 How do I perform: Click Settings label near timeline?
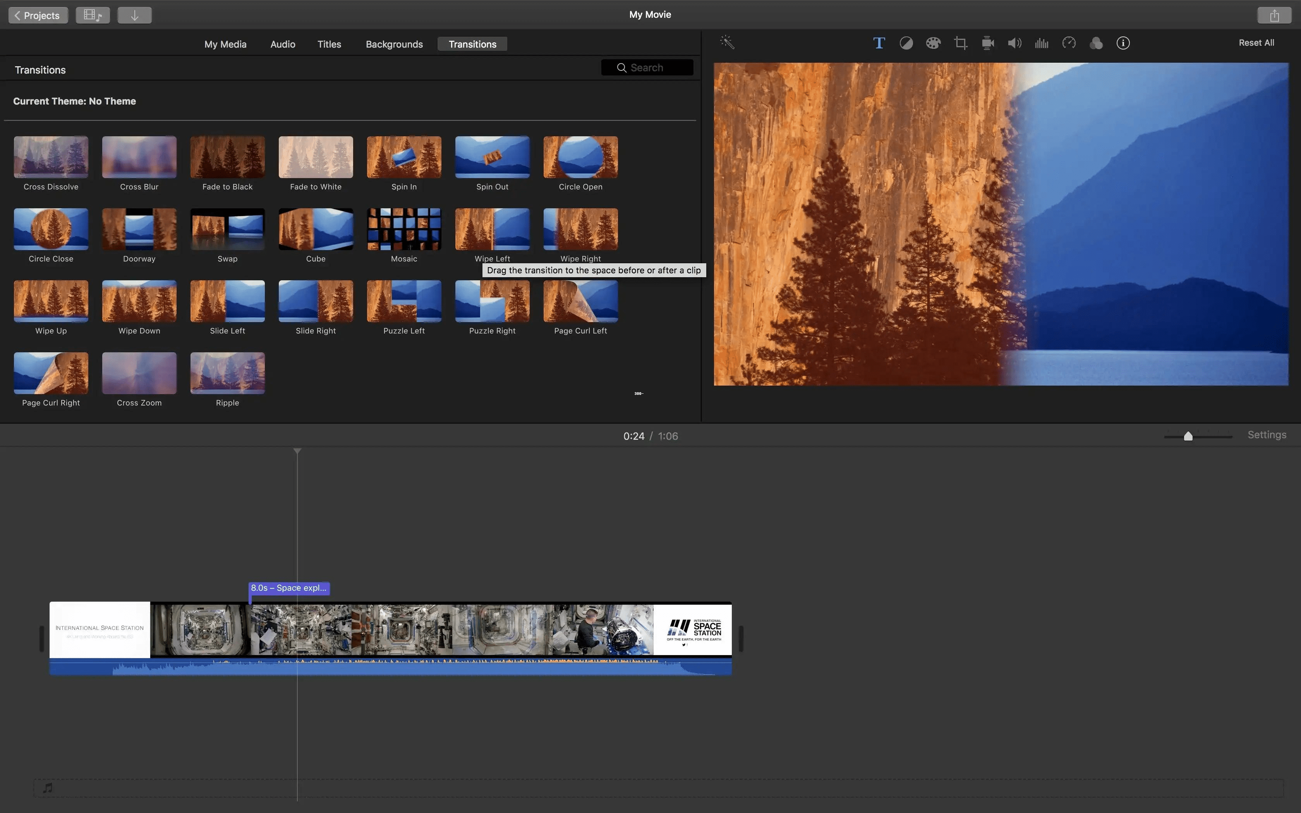click(x=1267, y=435)
